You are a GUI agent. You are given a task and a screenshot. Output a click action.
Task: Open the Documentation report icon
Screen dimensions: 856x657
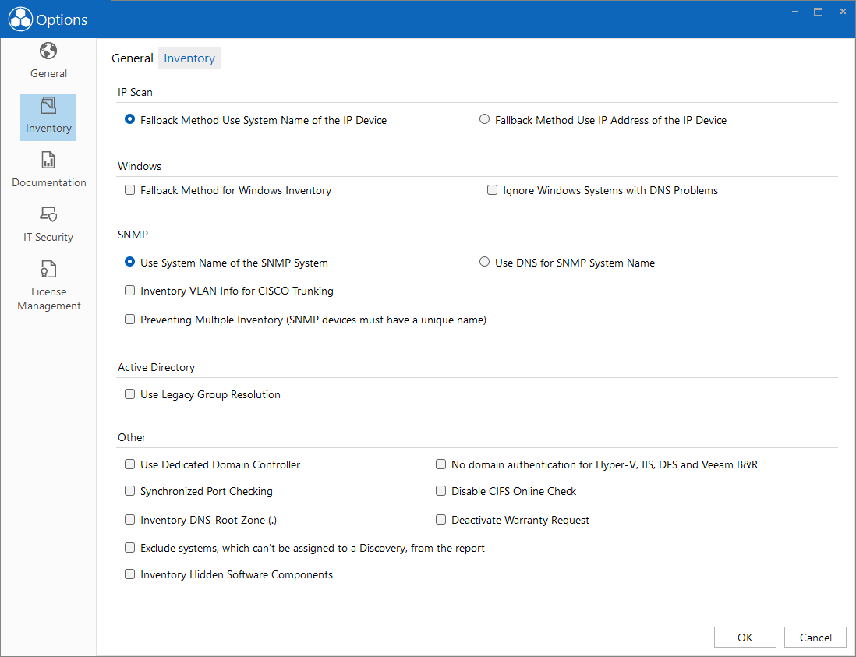[x=48, y=160]
